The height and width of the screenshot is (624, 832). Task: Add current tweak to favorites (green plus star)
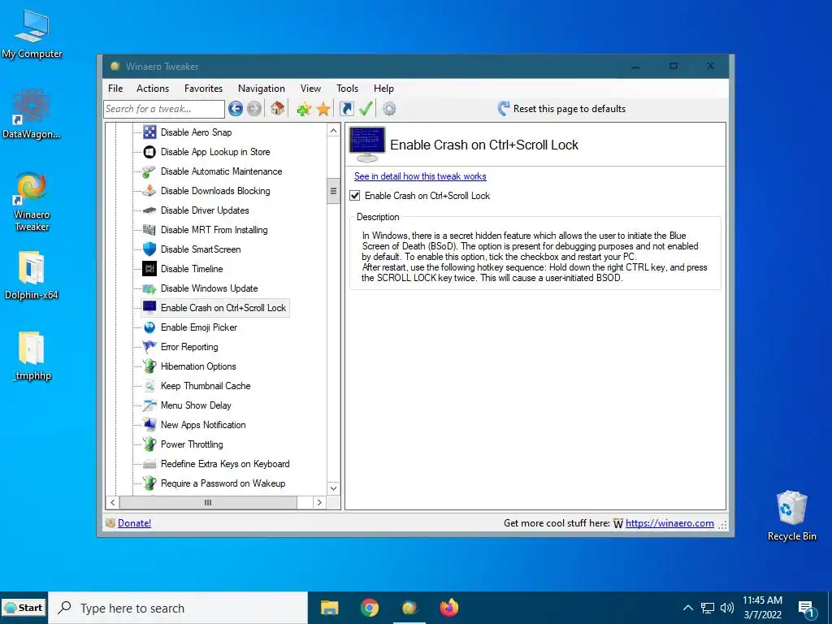304,110
